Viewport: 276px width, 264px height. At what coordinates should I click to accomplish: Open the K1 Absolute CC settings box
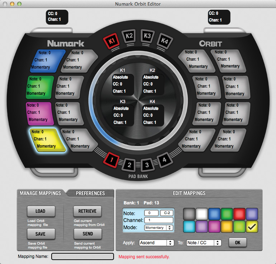(x=123, y=84)
